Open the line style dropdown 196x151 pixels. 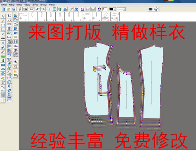point(121,9)
